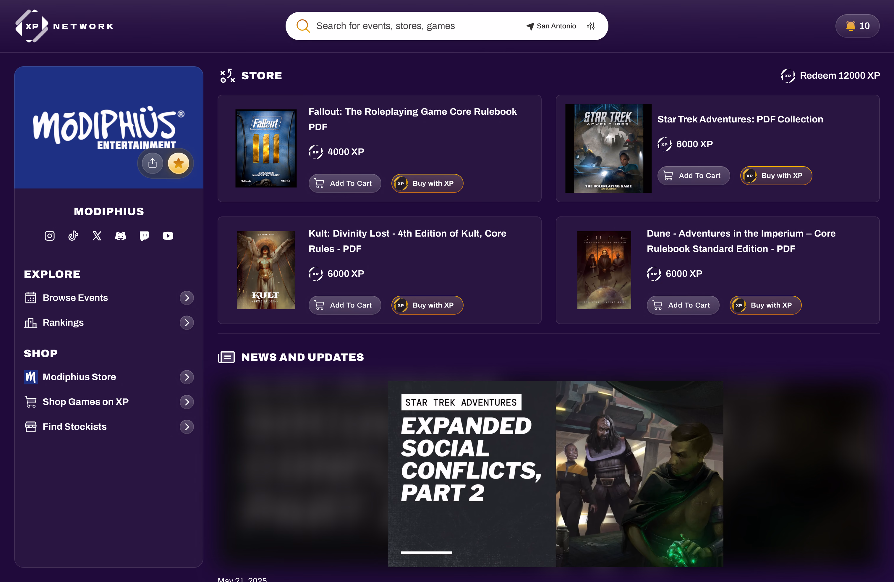Viewport: 894px width, 582px height.
Task: Click XP icon beside the Dune 6000 XP price
Action: (x=654, y=274)
